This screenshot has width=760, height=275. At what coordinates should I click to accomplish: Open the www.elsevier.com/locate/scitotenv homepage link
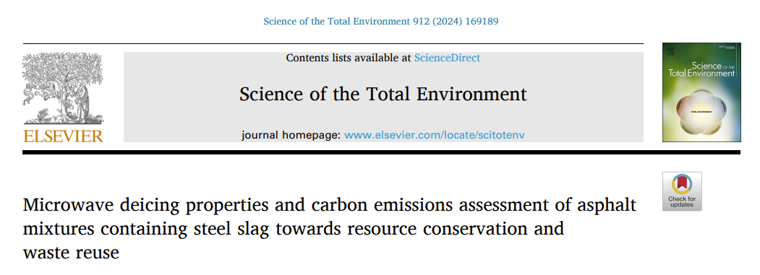click(x=435, y=135)
